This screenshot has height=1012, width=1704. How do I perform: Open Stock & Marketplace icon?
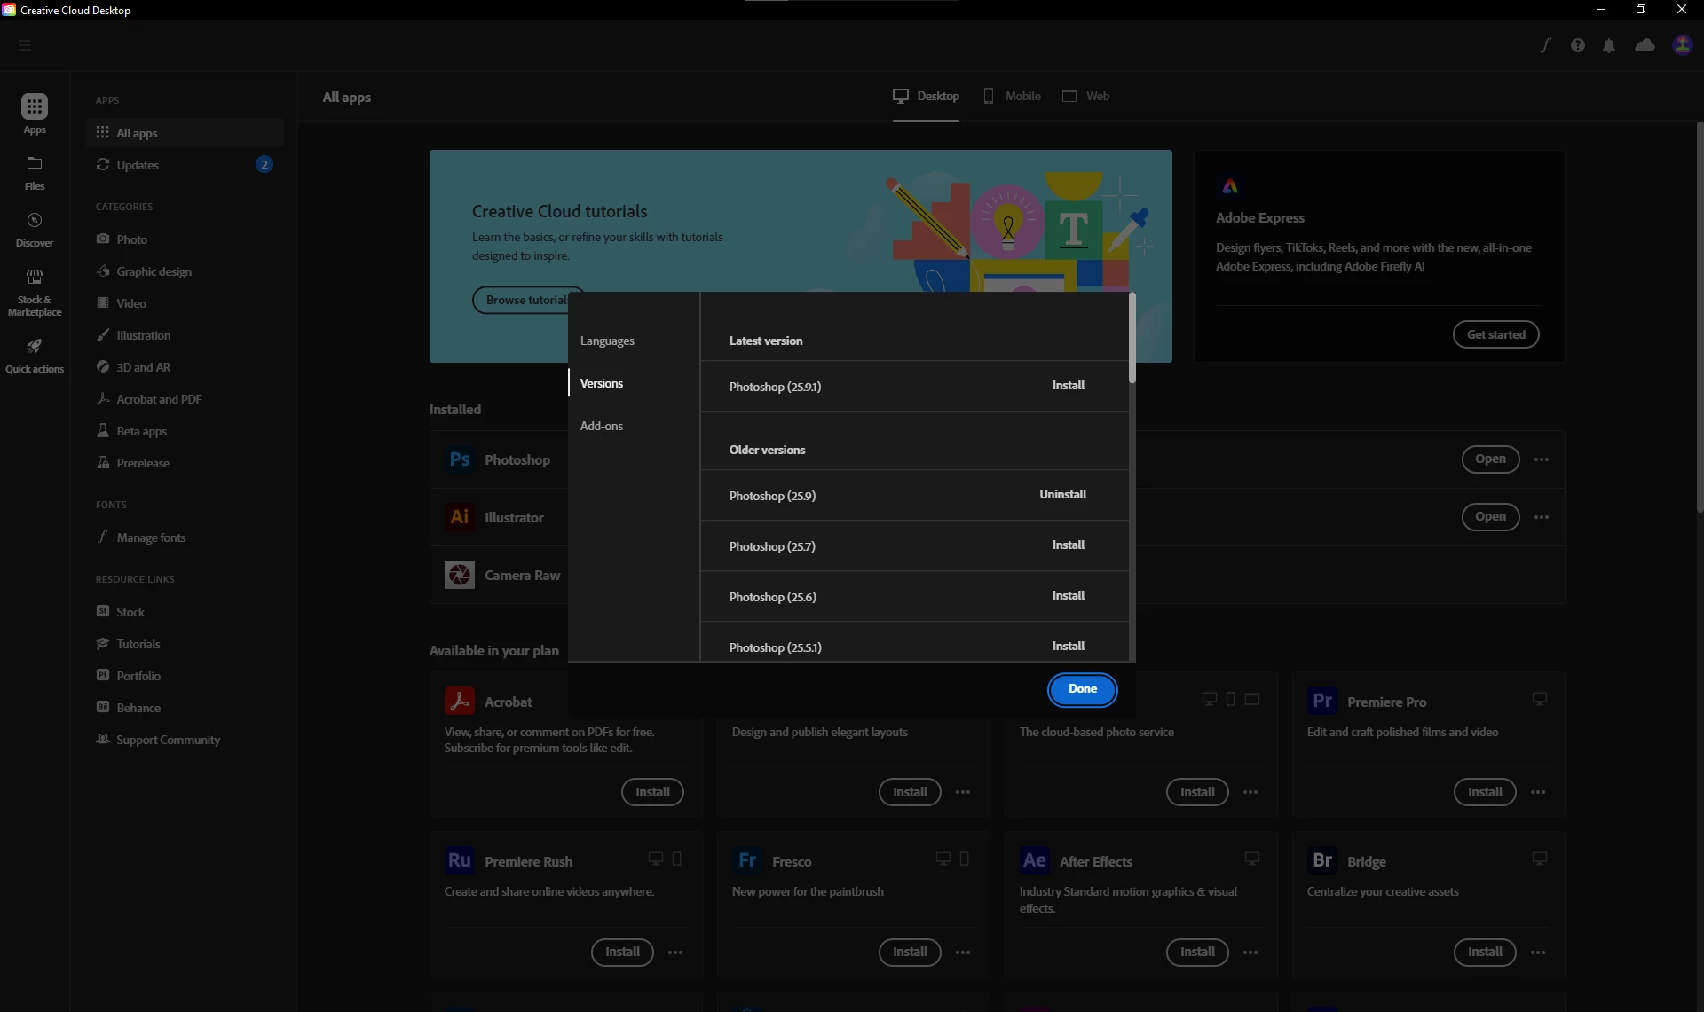coord(35,278)
